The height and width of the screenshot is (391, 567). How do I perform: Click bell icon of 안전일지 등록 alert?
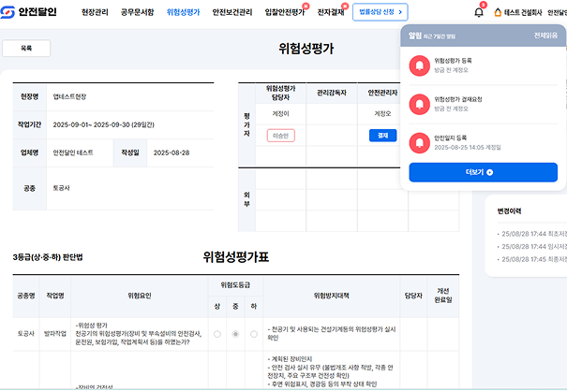click(x=418, y=141)
